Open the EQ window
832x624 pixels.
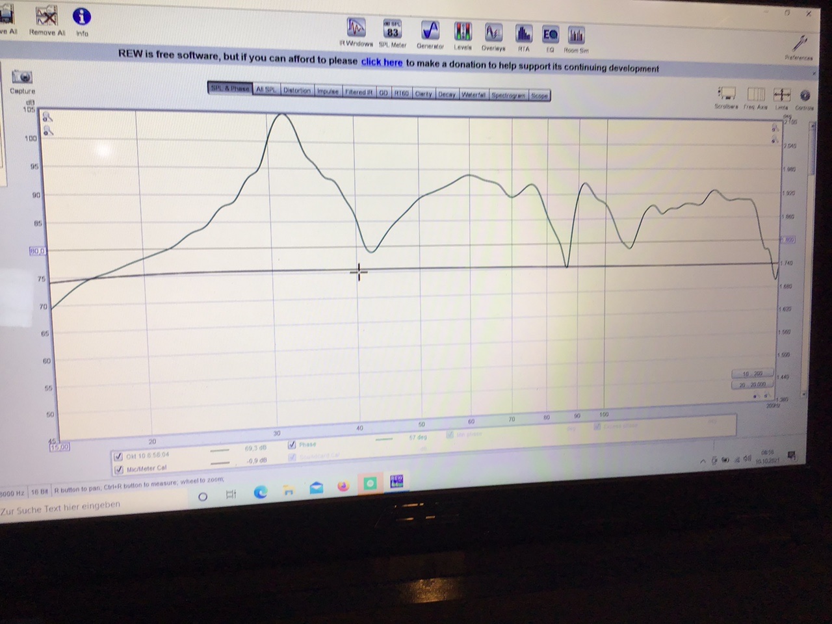550,35
